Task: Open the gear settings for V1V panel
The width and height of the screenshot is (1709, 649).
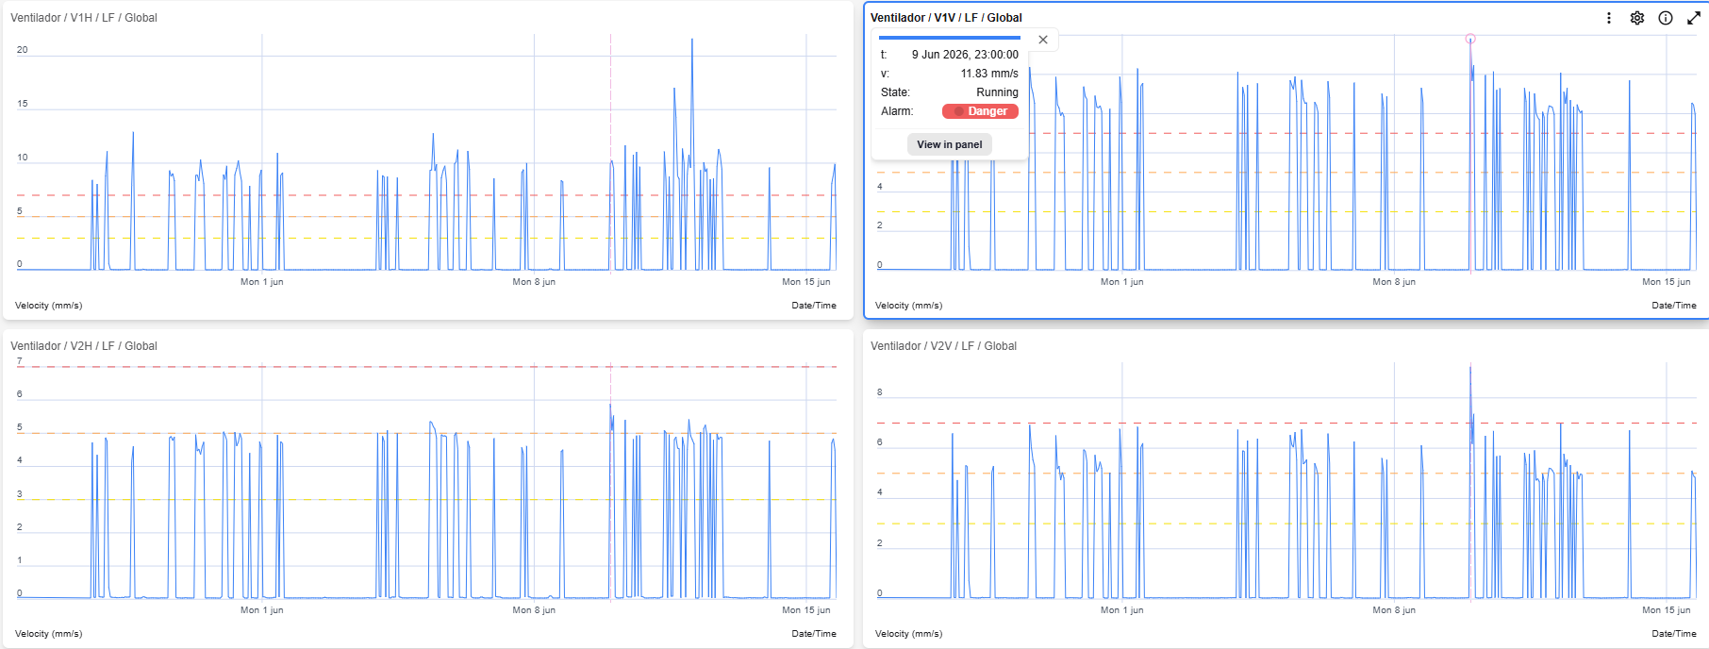Action: point(1637,18)
